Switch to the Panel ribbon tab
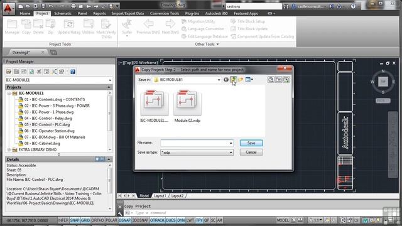Viewport: 402px width, 226px height. pyautogui.click(x=82, y=14)
